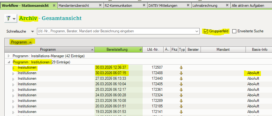The width and height of the screenshot is (272, 116).
Task: Select the date 30.03.2026 06:07:15
Action: 111,73
